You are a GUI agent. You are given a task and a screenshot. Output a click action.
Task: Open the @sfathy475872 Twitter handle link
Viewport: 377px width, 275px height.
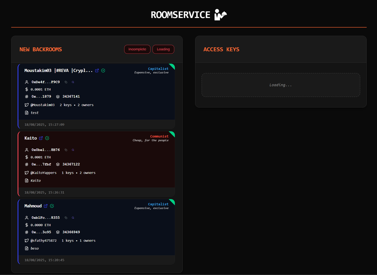point(43,241)
